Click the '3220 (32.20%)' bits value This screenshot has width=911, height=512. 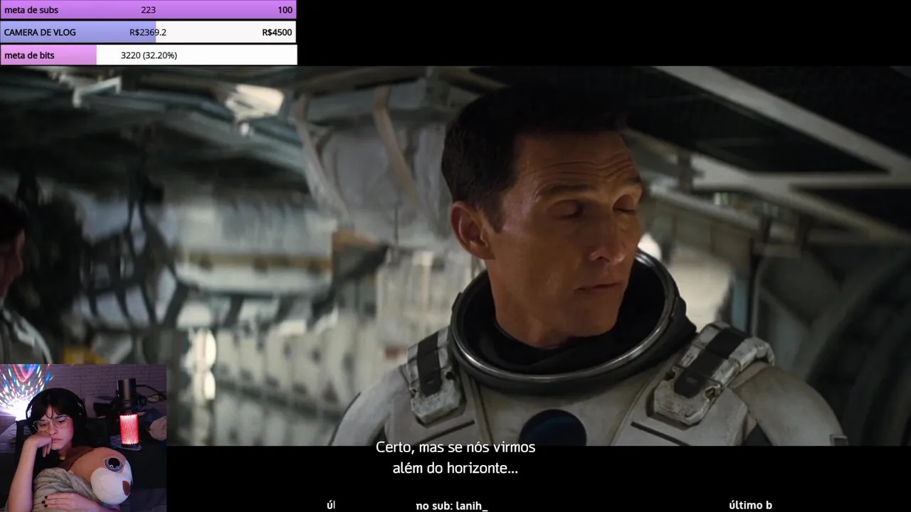point(149,55)
